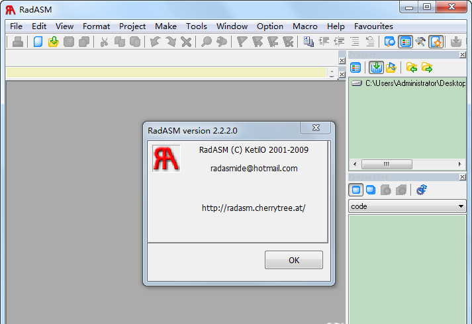Screen dimensions: 472x324
Task: Click the Outdent lines icon
Action: [x=339, y=42]
